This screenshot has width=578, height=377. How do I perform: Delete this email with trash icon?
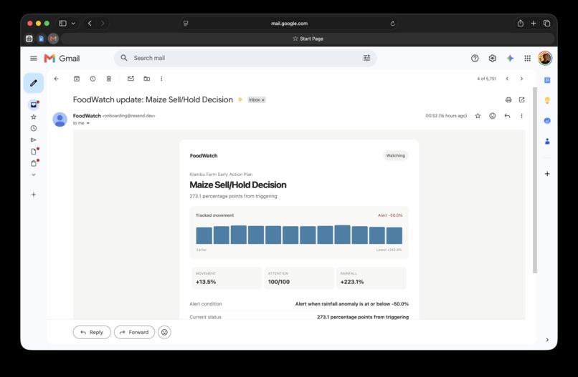(x=109, y=79)
